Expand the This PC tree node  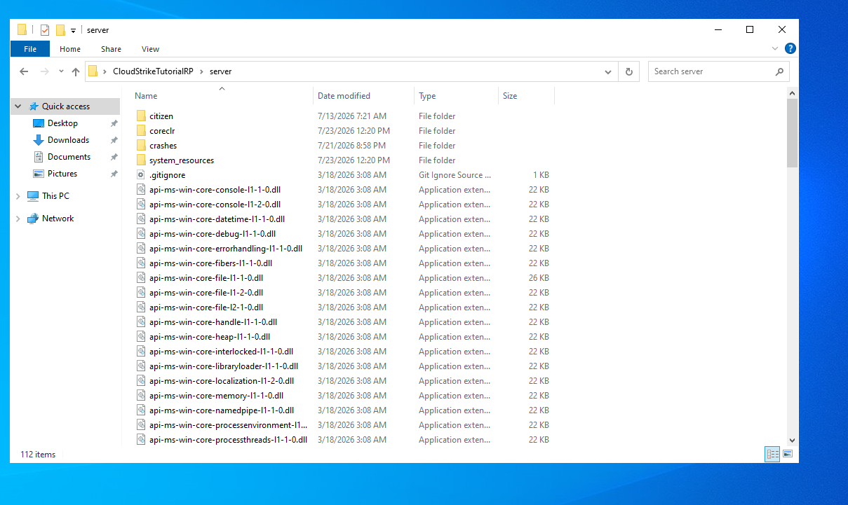click(18, 196)
